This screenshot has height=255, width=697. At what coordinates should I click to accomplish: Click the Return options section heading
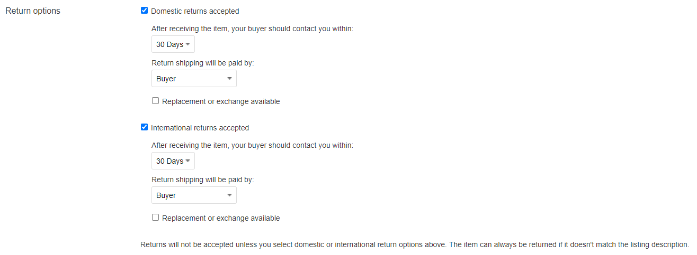[33, 11]
